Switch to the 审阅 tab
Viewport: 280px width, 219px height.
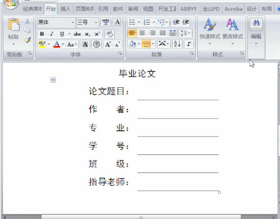pyautogui.click(x=133, y=9)
